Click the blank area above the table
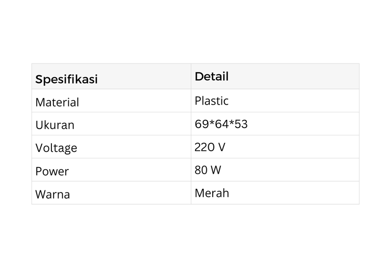This screenshot has height=260, width=391. 195,30
